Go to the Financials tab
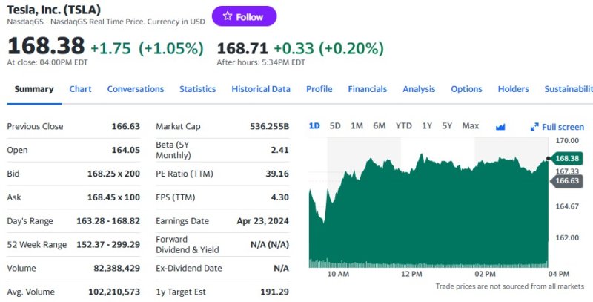This screenshot has height=302, width=593. coord(368,89)
